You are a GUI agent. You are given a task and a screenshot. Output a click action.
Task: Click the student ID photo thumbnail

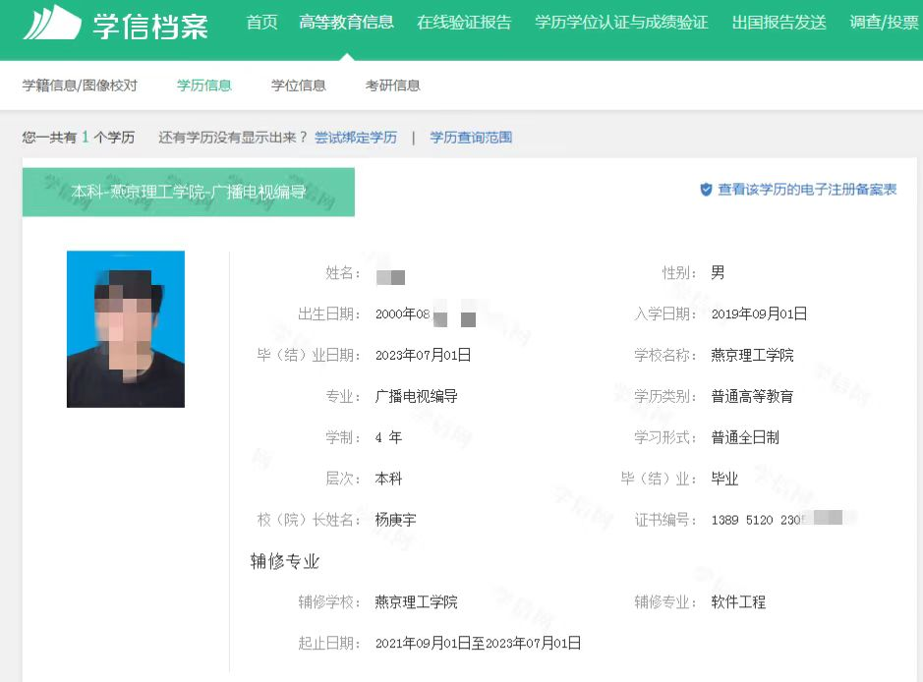click(x=126, y=329)
